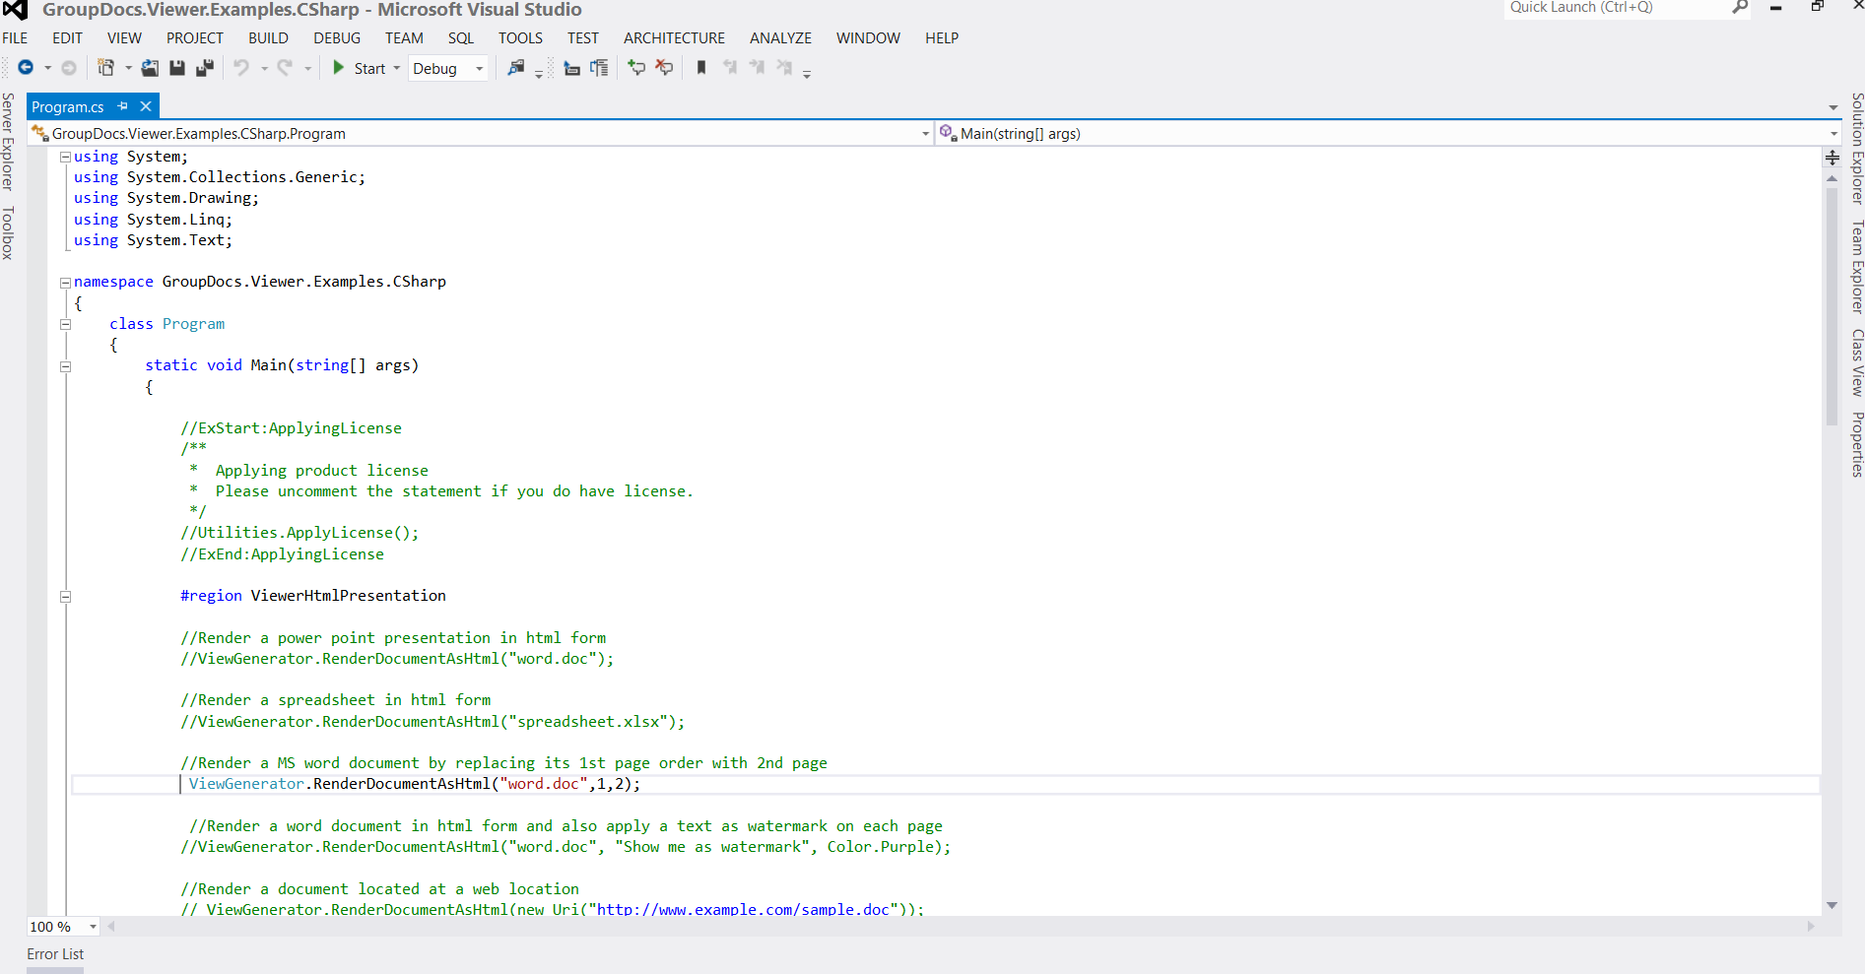Click Display an Object Member List icon
Image resolution: width=1865 pixels, height=974 pixels.
(x=571, y=68)
